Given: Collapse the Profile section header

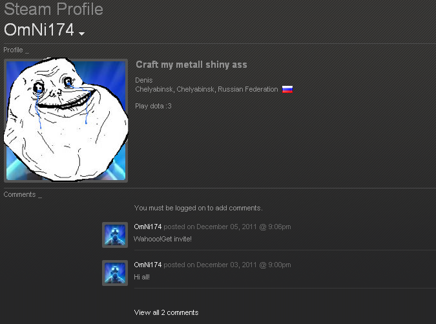Looking at the screenshot, I should point(16,50).
